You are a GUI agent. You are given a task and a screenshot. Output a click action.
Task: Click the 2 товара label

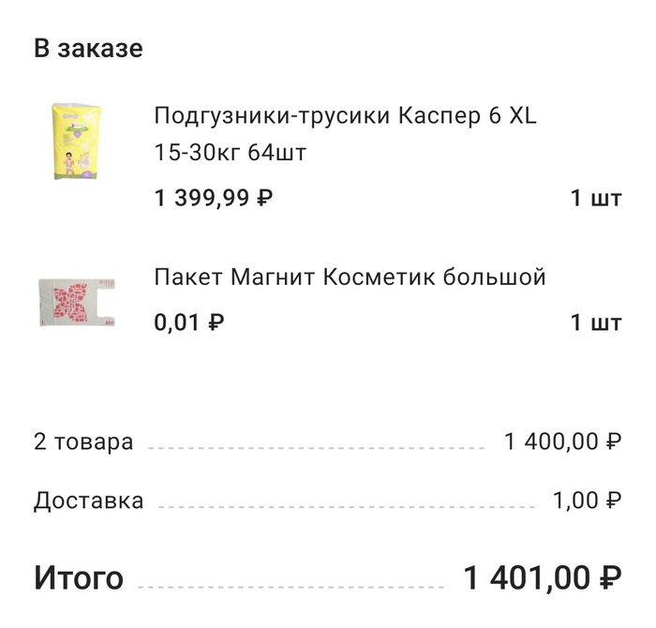[x=83, y=441]
